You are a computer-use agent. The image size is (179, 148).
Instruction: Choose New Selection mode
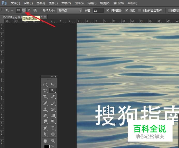coord(18,10)
